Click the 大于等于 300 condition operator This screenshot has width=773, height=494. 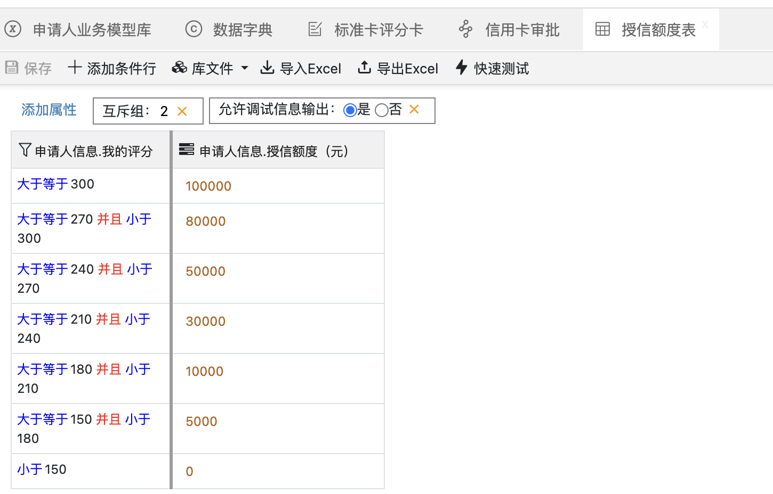43,184
